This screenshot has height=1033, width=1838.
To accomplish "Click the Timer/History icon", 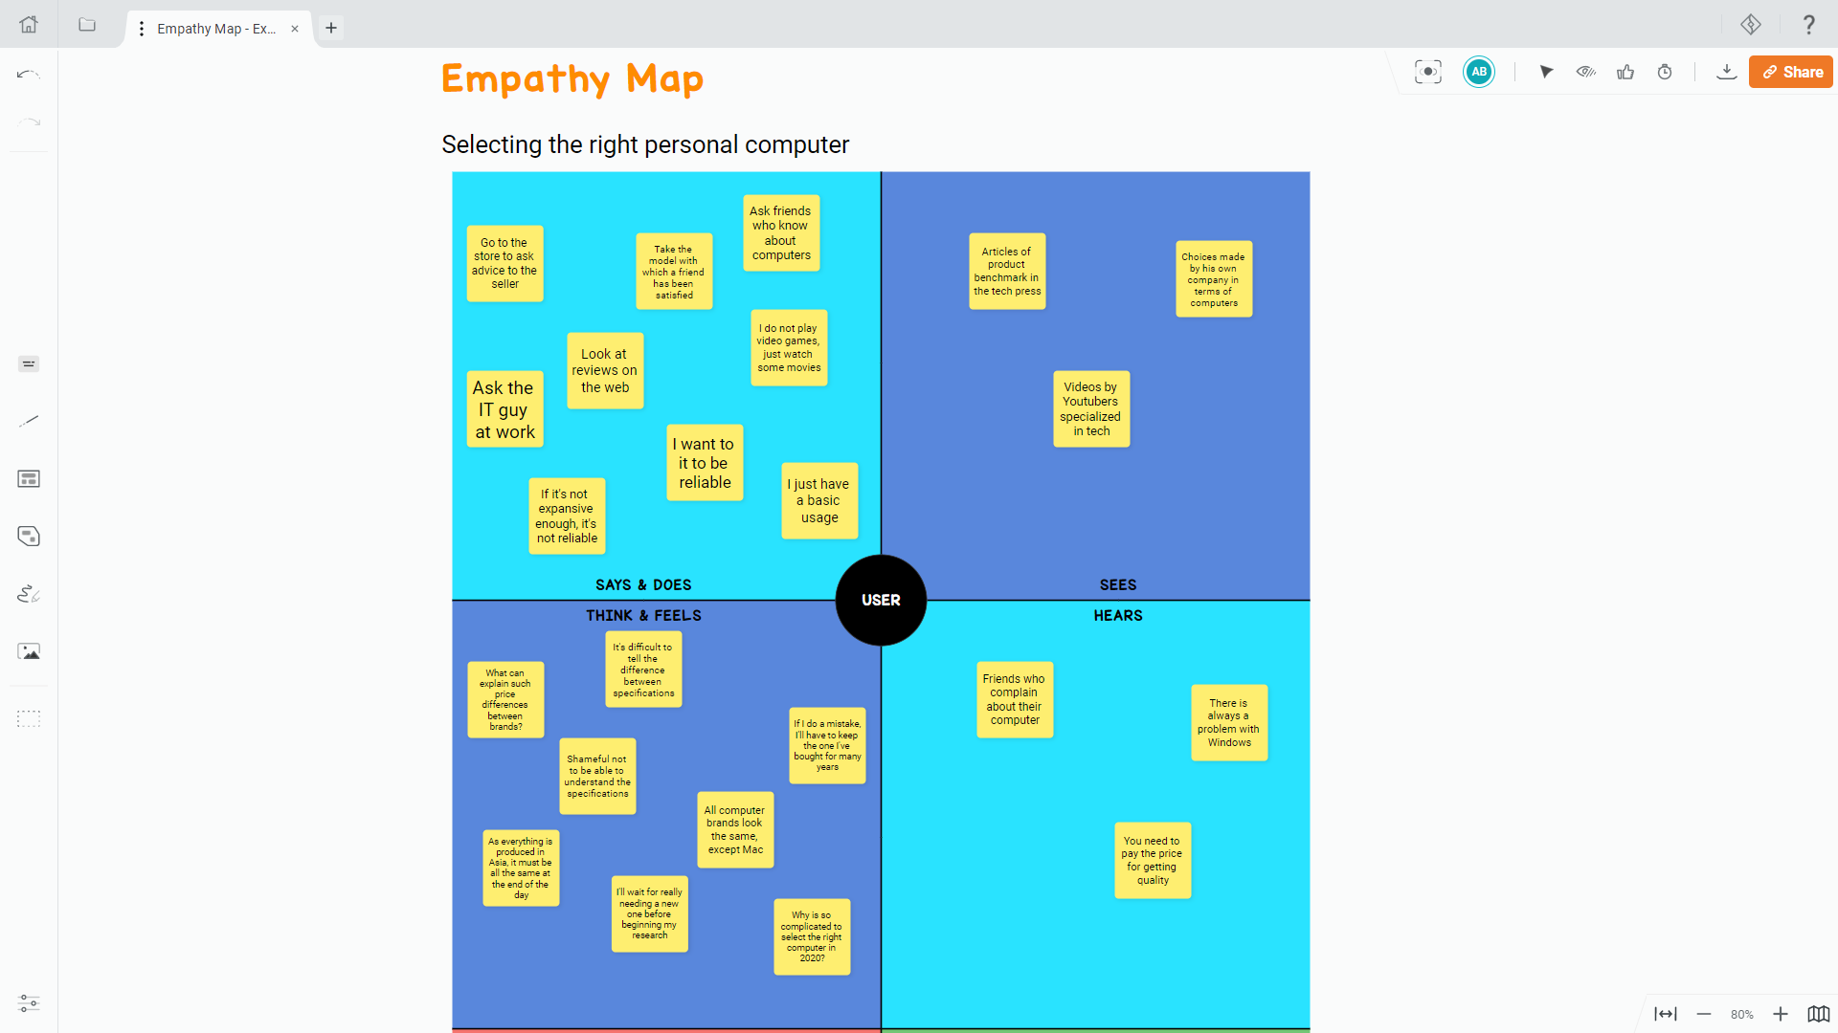I will [x=1665, y=72].
